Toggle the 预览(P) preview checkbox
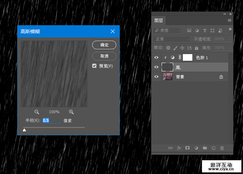The height and width of the screenshot is (174, 243). [x=94, y=66]
